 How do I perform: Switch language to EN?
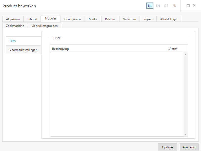click(158, 6)
